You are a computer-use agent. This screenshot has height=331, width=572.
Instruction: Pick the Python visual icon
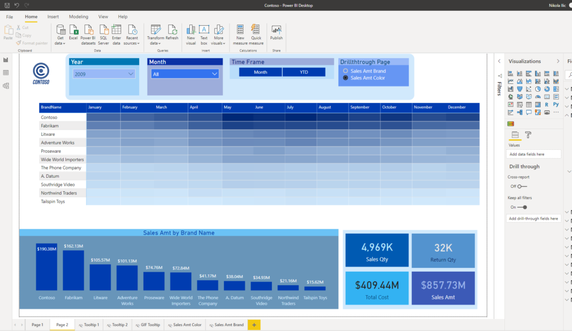[556, 105]
